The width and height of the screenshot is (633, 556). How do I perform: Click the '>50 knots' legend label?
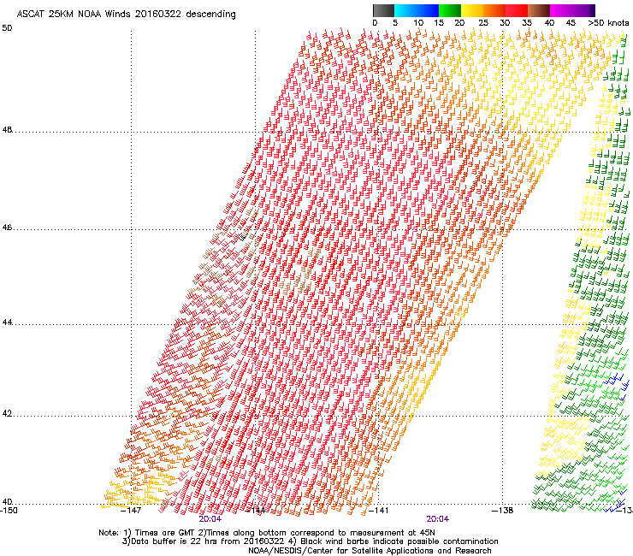click(x=608, y=23)
